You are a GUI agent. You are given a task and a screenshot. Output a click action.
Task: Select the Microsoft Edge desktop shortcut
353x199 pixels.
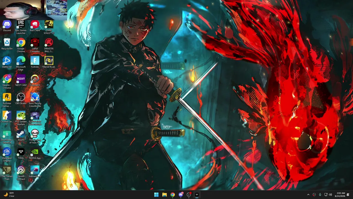click(21, 64)
